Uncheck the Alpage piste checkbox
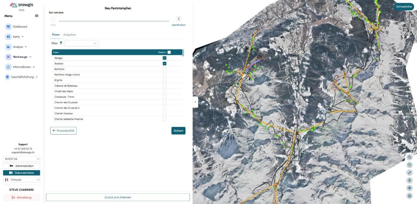Image resolution: width=417 pixels, height=204 pixels. point(164,58)
